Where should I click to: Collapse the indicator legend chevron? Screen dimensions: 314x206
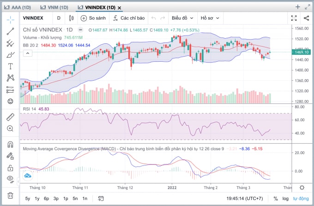(x=28, y=53)
